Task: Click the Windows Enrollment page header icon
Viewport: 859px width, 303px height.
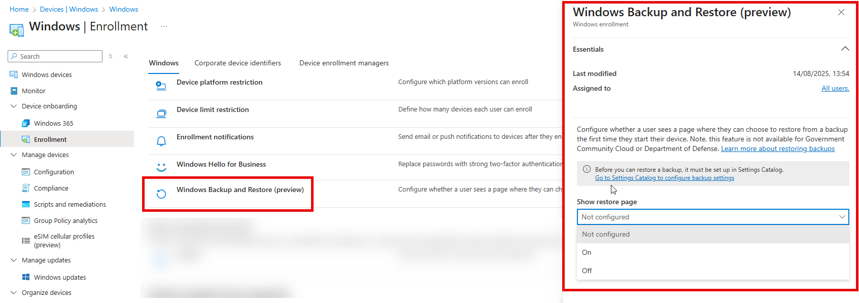Action: [17, 30]
